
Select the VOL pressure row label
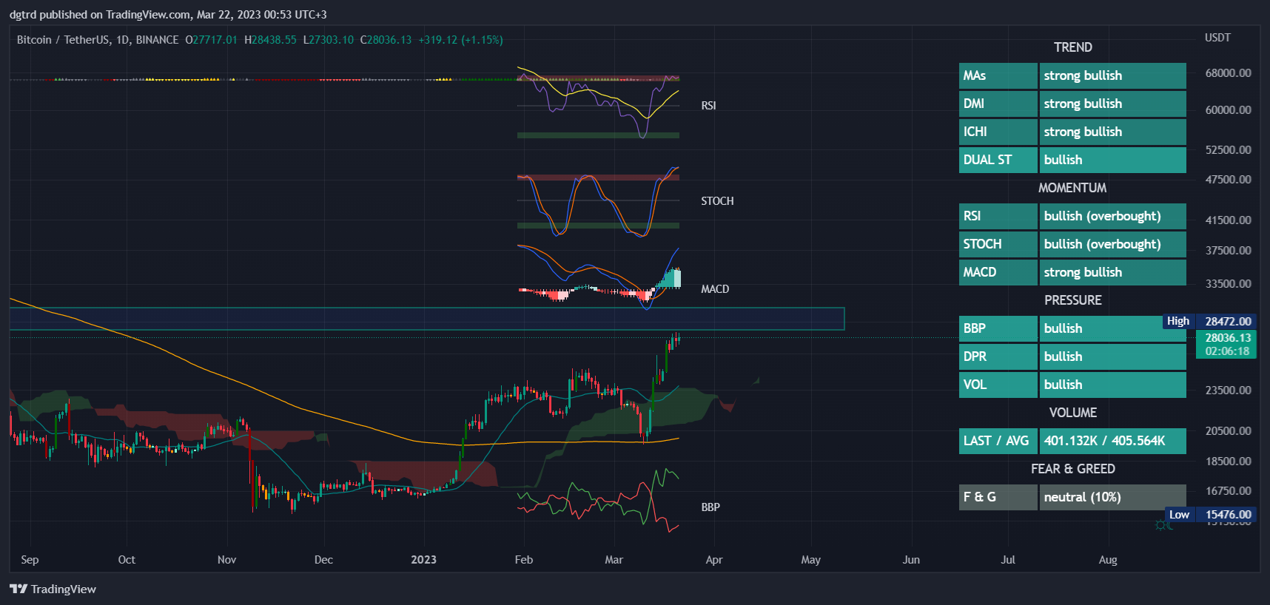pos(998,385)
